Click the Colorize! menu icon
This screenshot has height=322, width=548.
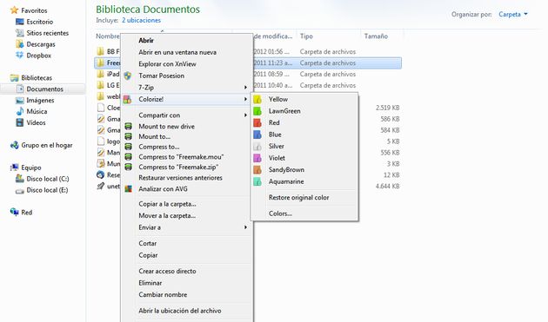click(128, 100)
